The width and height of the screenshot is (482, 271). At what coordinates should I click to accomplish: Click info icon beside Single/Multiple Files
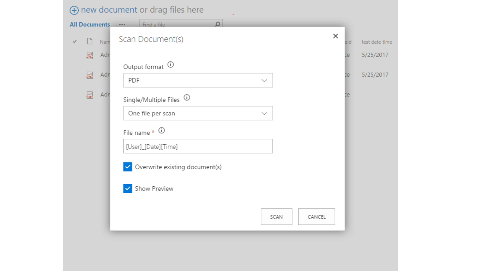click(x=187, y=98)
